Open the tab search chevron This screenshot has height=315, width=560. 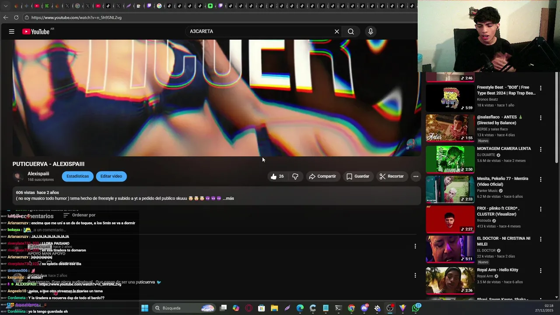tap(6, 6)
